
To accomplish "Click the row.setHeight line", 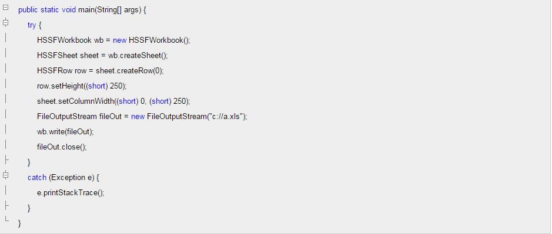I will [x=82, y=86].
